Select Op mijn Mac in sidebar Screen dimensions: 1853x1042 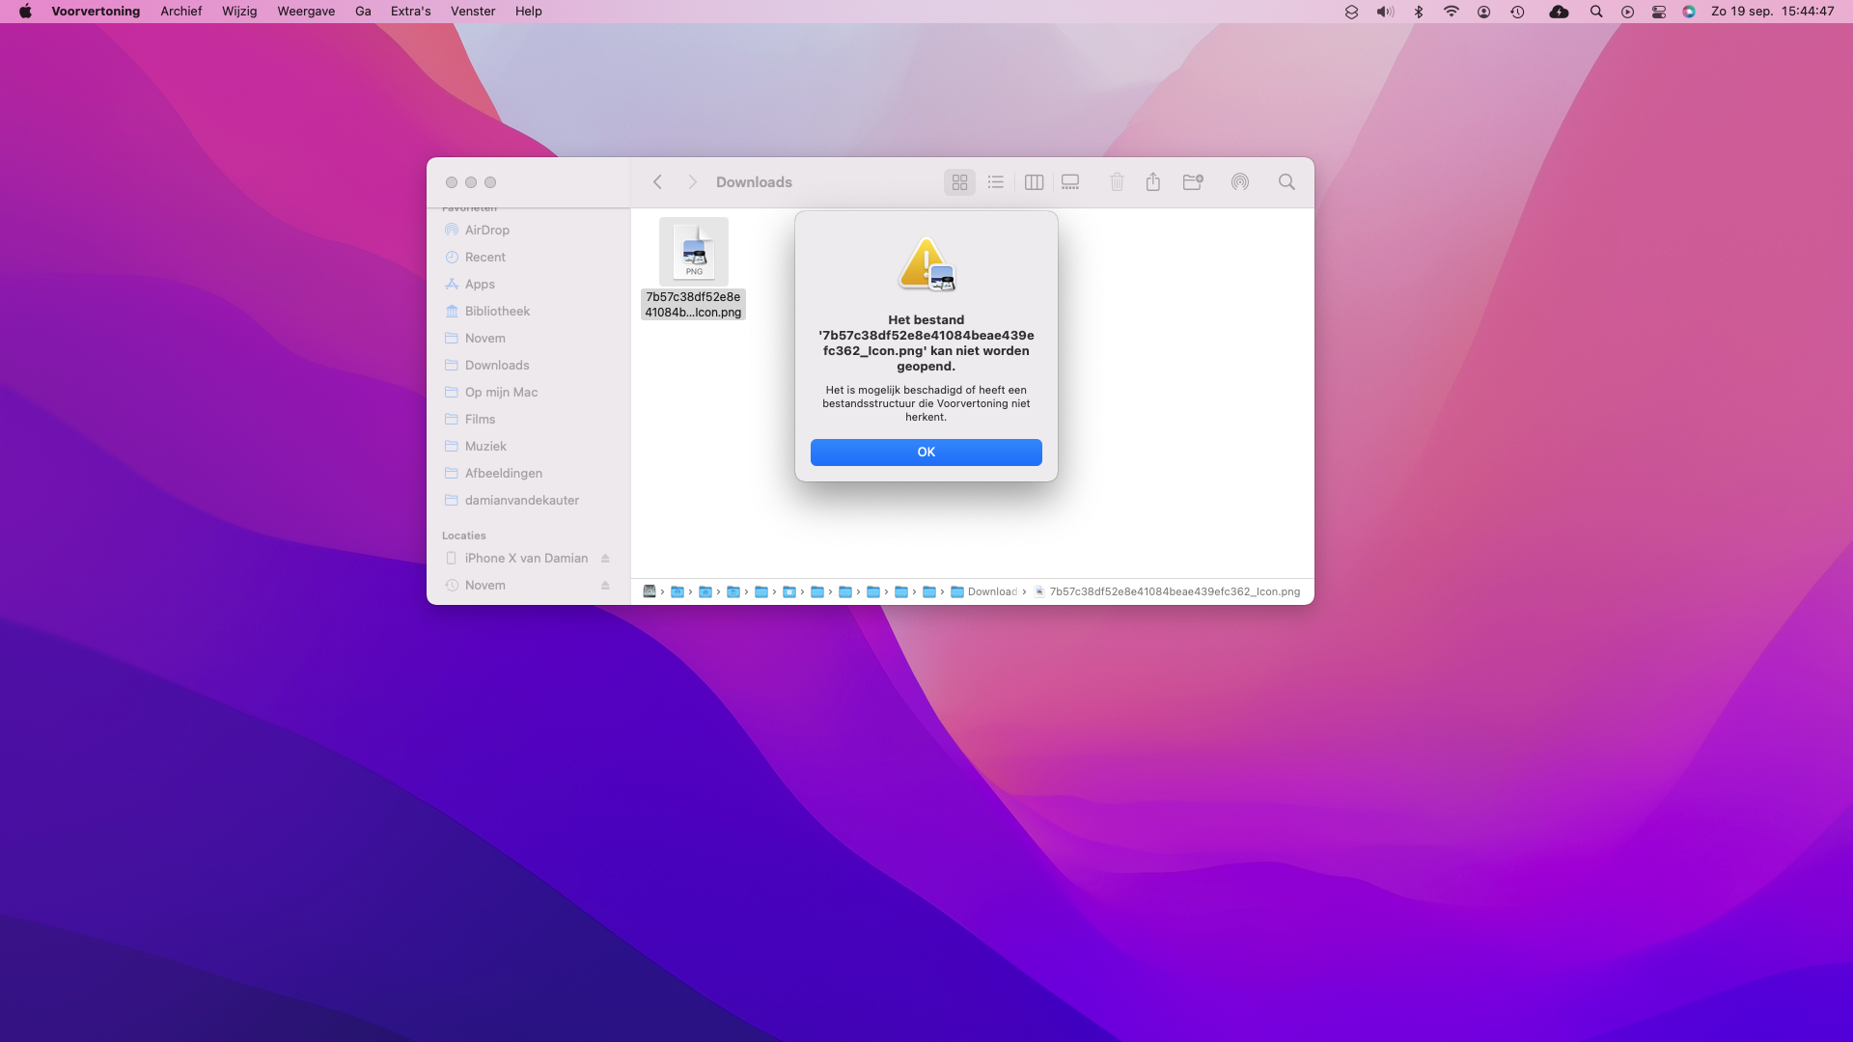pos(528,393)
